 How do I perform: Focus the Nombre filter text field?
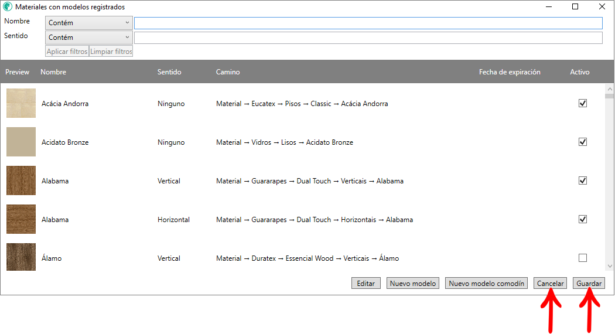coord(368,23)
